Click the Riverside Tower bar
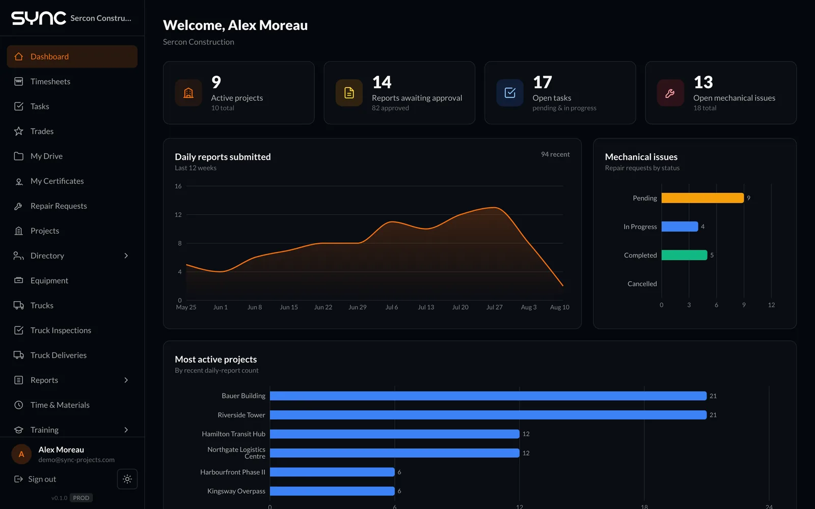815x509 pixels. click(x=488, y=415)
